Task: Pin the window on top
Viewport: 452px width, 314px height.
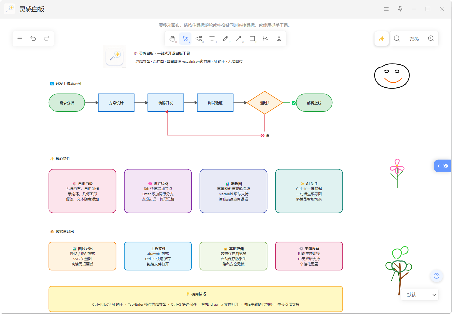Action: tap(400, 9)
